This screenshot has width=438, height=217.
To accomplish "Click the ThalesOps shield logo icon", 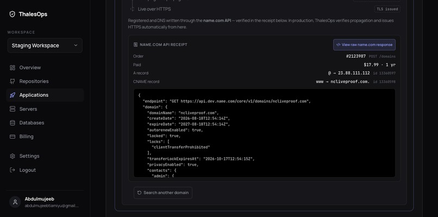I will coord(12,14).
